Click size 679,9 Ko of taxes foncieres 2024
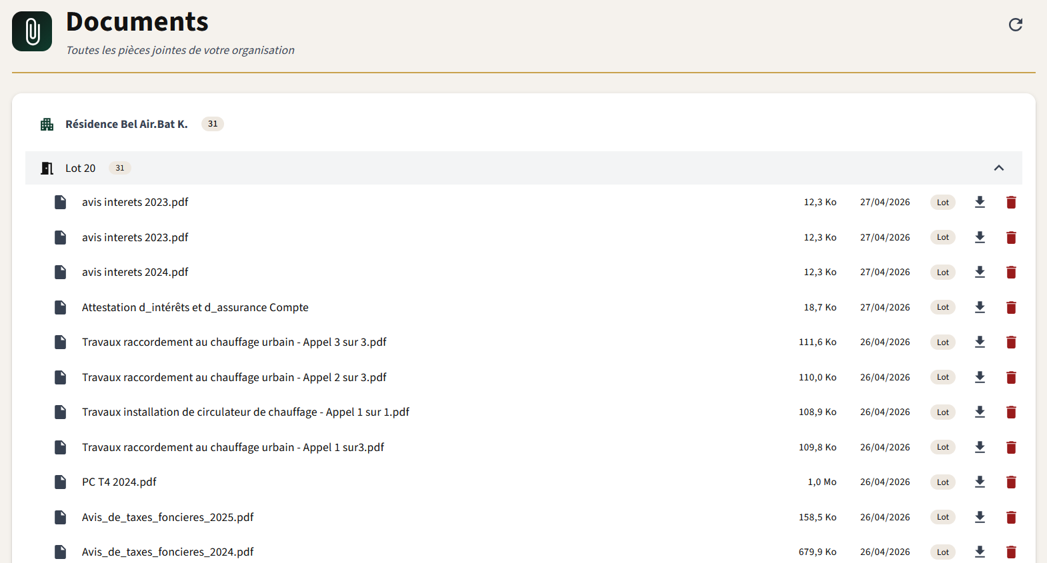This screenshot has width=1047, height=563. click(x=818, y=552)
